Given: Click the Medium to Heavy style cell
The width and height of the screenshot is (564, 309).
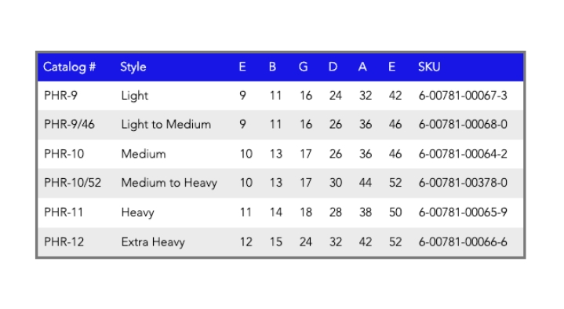Looking at the screenshot, I should pyautogui.click(x=169, y=183).
